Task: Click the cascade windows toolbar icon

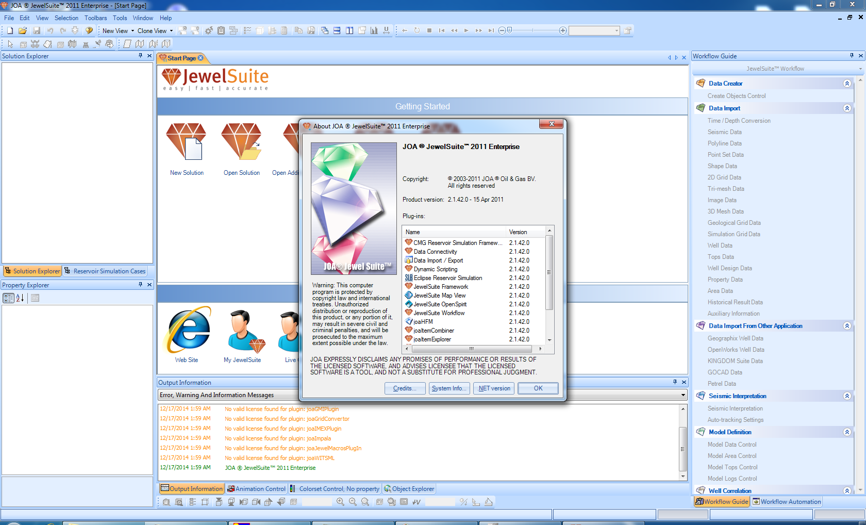Action: click(324, 31)
